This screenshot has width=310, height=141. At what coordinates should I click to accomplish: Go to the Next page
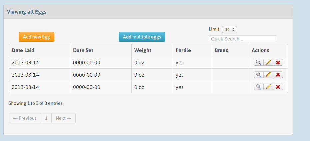[x=63, y=118]
